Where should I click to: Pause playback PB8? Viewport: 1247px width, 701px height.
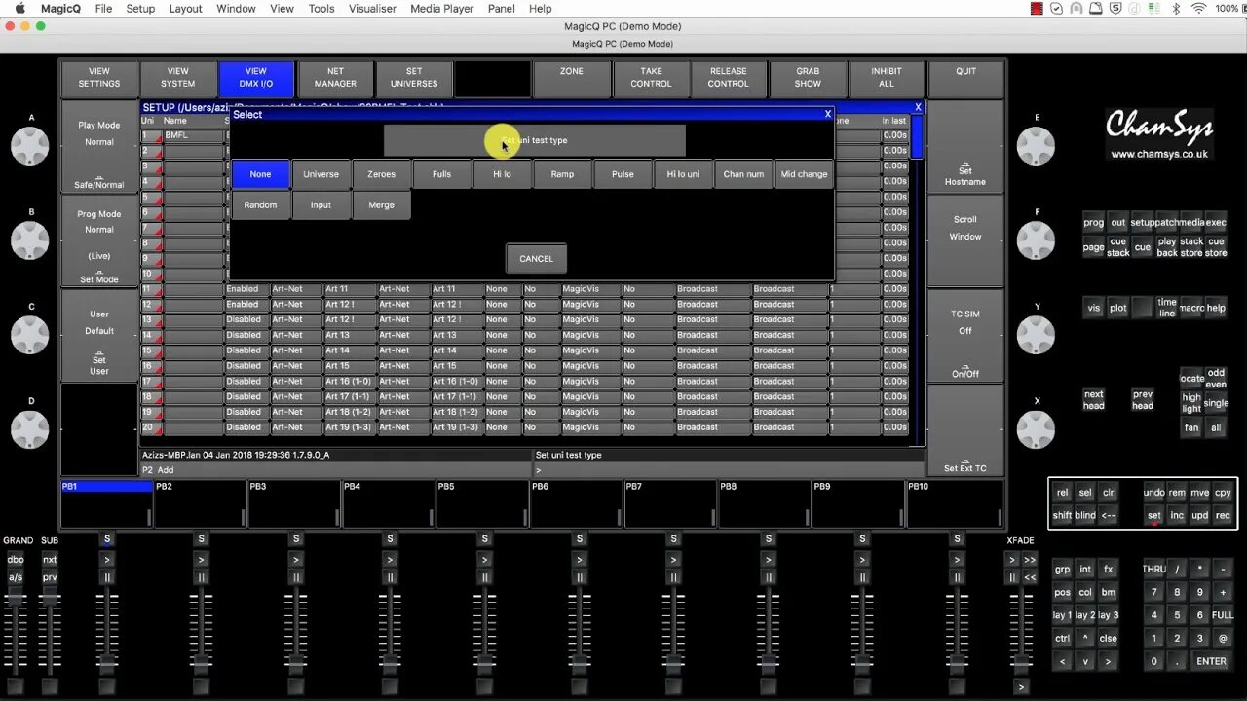point(768,577)
